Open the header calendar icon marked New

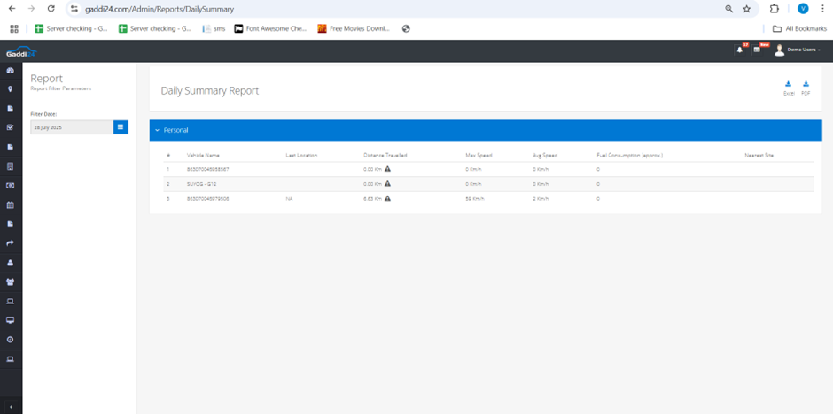757,50
